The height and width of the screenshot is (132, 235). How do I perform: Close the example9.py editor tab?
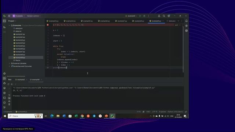163,21
